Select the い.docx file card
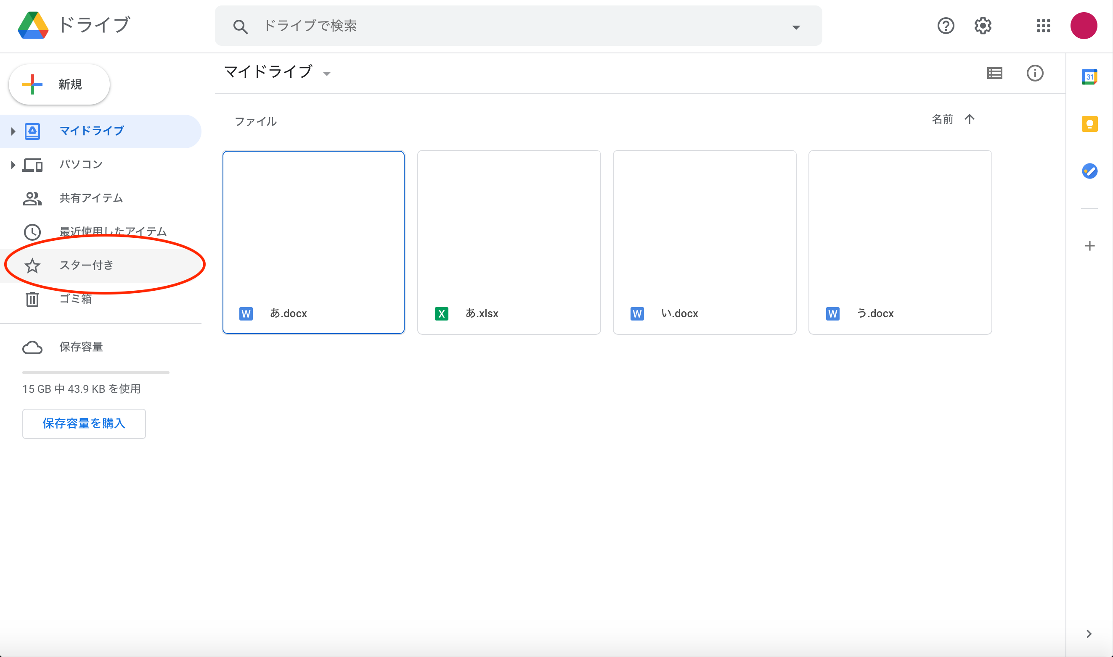1113x657 pixels. click(704, 242)
